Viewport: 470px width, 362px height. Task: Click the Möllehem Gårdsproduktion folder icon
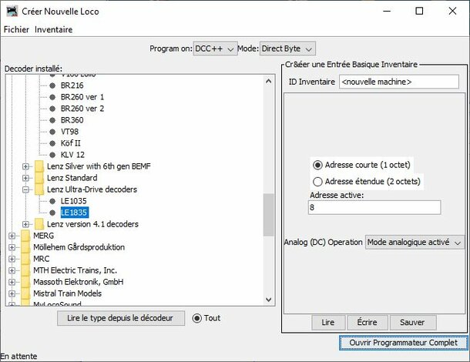click(x=25, y=247)
